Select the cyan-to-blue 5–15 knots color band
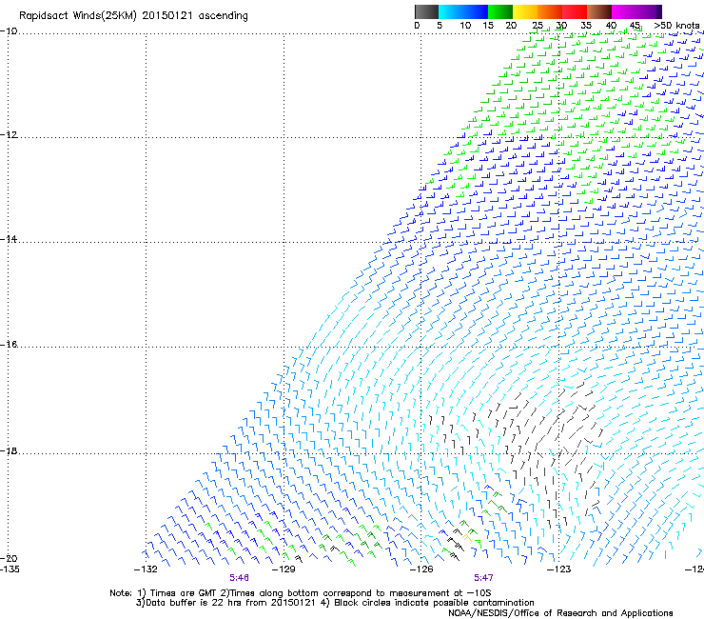This screenshot has width=704, height=619. point(463,11)
